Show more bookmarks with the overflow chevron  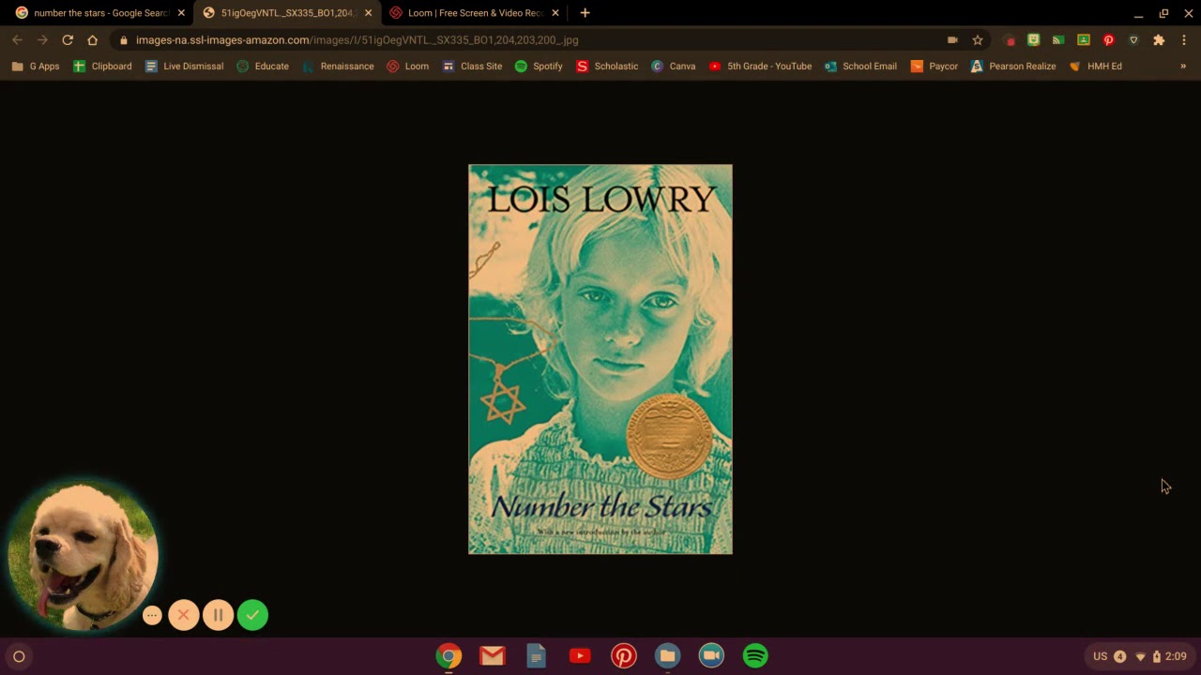(1183, 67)
